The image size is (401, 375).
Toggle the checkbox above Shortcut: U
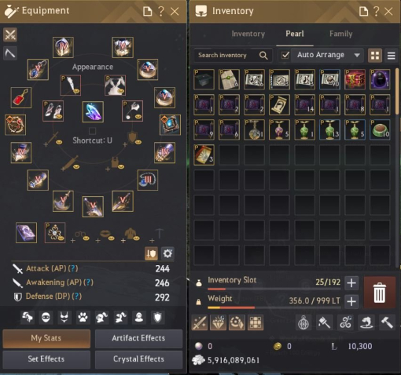(92, 130)
